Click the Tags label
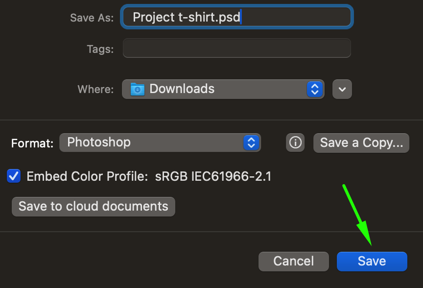The image size is (423, 288). [100, 49]
